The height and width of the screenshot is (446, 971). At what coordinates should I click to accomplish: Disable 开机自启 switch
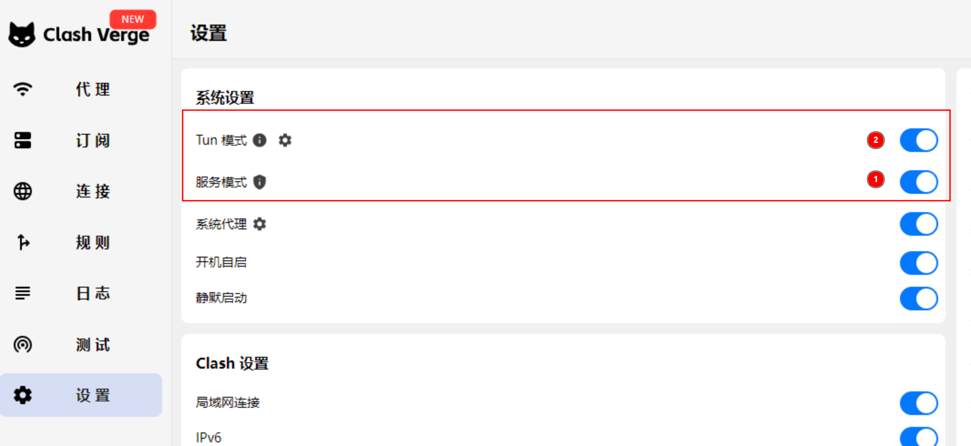coord(918,263)
